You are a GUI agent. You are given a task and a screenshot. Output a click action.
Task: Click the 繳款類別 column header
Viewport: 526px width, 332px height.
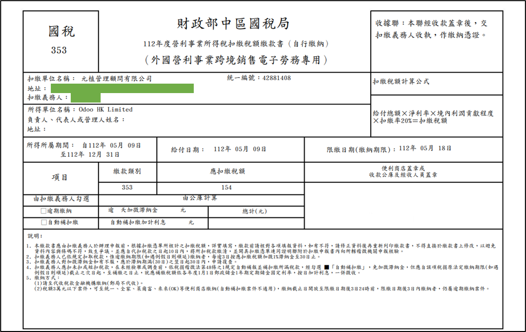[127, 171]
